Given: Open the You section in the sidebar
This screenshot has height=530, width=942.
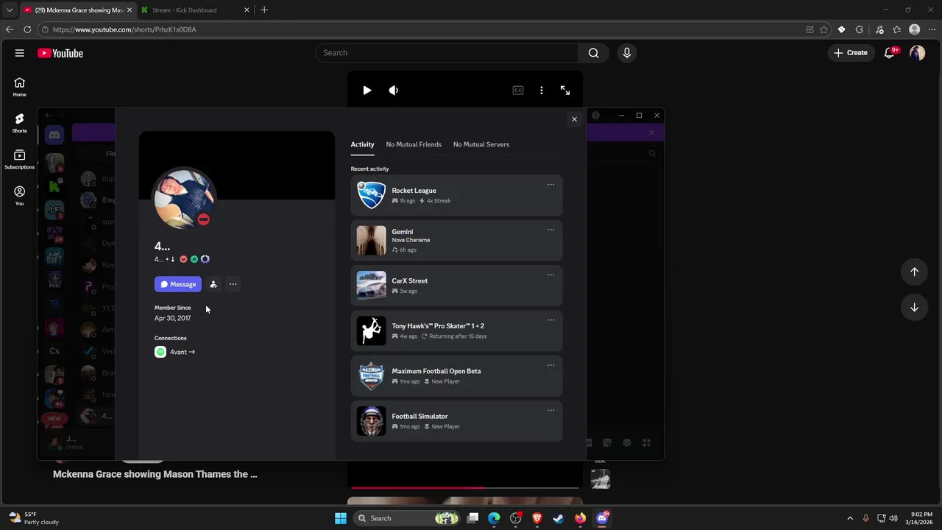Looking at the screenshot, I should (20, 196).
